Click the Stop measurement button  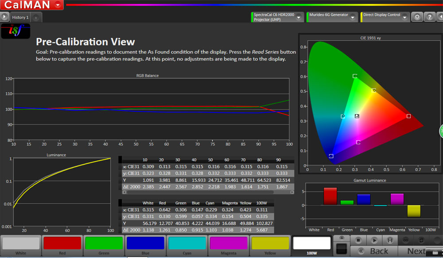(358, 240)
